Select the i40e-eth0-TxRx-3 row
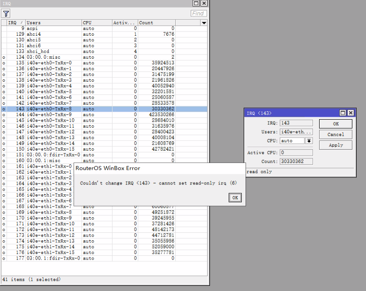 click(104, 80)
